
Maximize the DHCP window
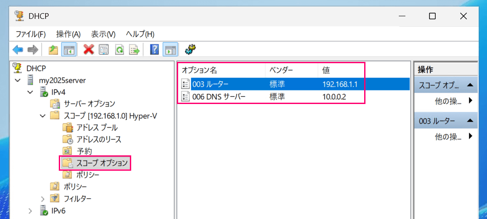432,16
